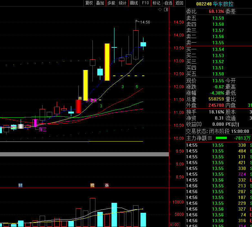Click the tick row with volume 74
252x227 pixels.
coord(219,215)
